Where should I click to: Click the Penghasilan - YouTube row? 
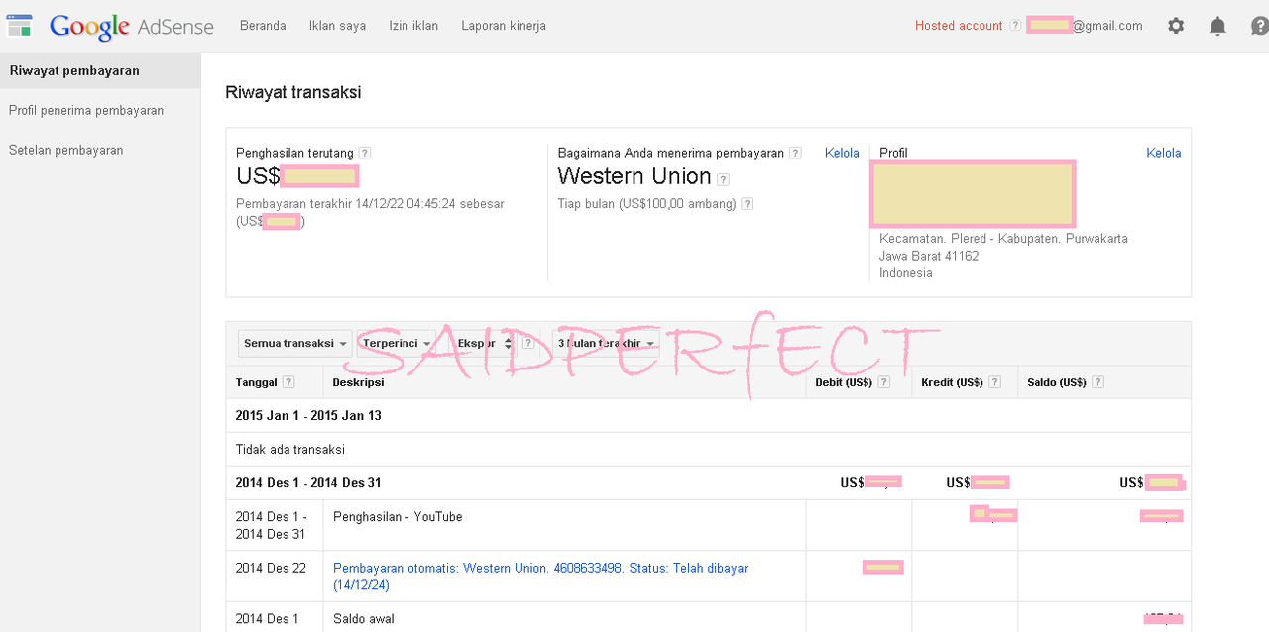click(x=709, y=525)
